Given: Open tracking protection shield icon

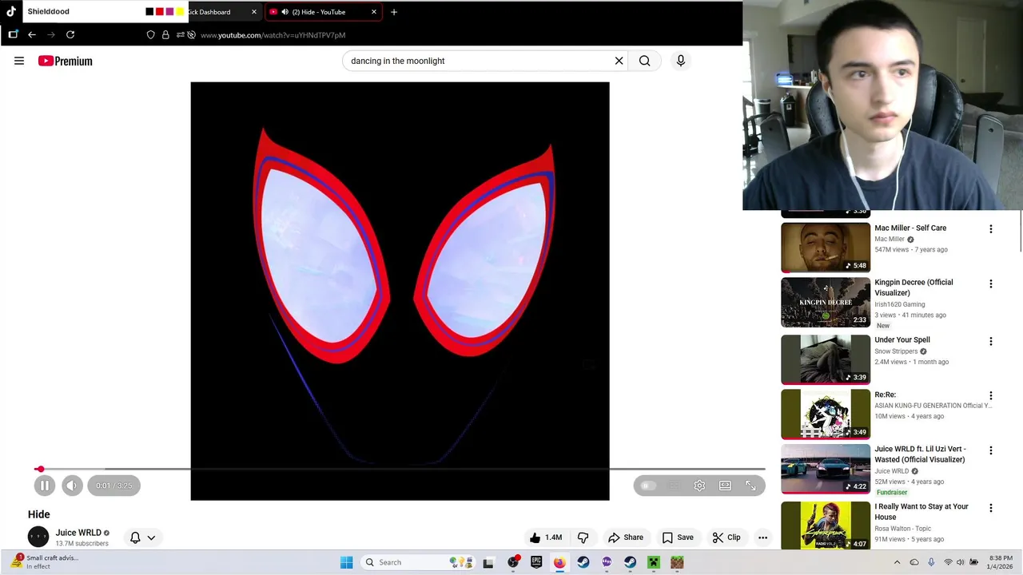Looking at the screenshot, I should (x=151, y=34).
